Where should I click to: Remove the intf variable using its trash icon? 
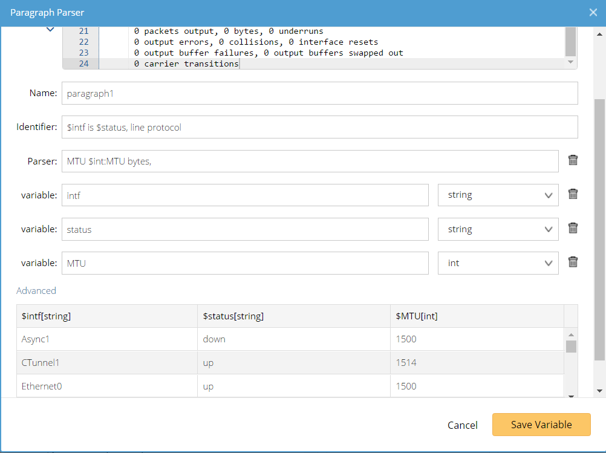pyautogui.click(x=573, y=194)
